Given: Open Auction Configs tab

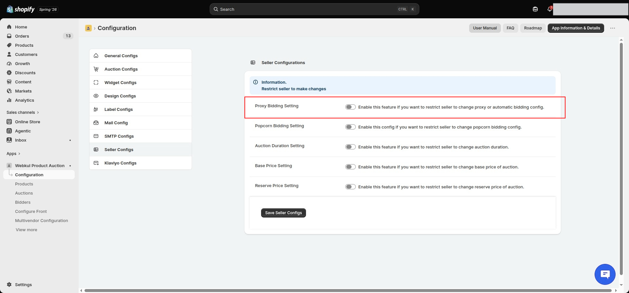Looking at the screenshot, I should coord(141,69).
